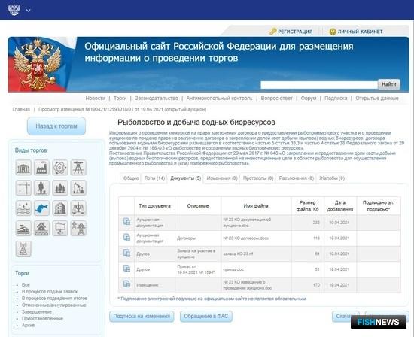
Task: Filter by В процессе подведения итогов
Action: 54,298
